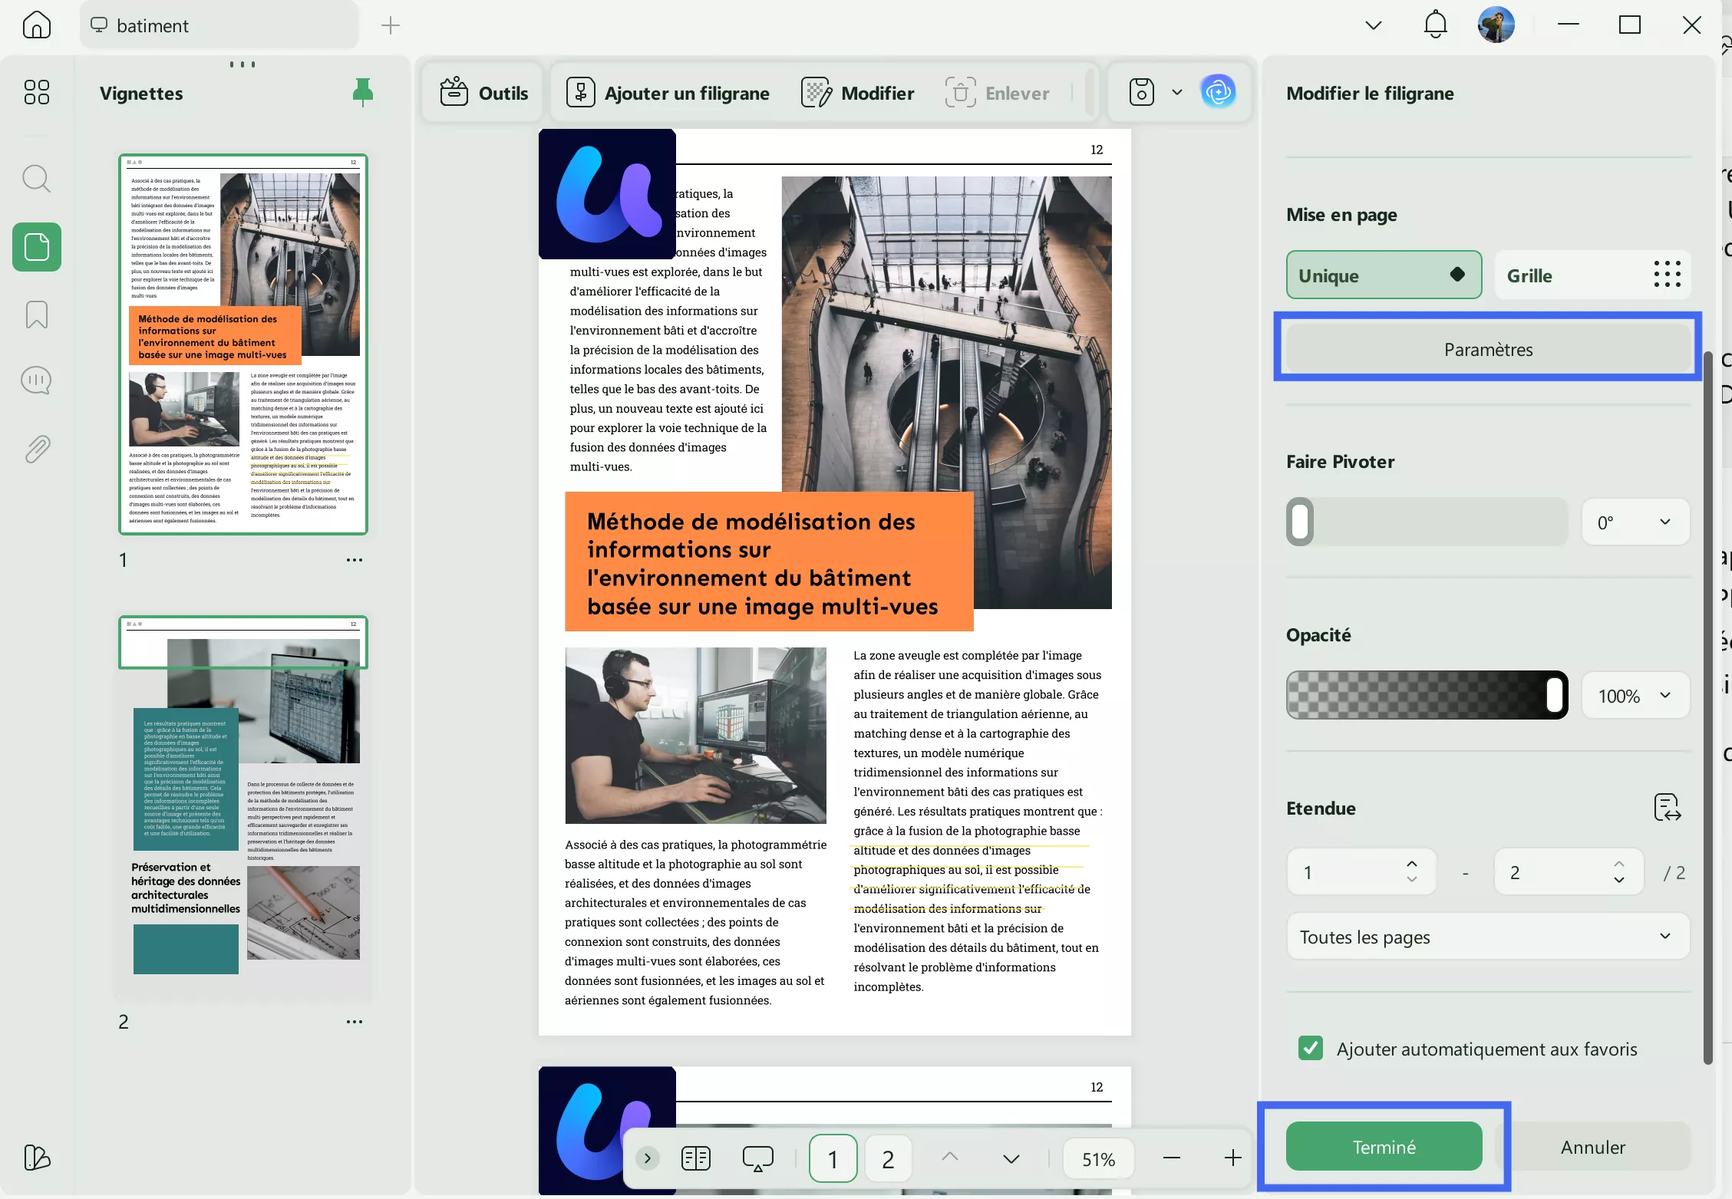
Task: Click the range start page field
Action: (x=1361, y=871)
